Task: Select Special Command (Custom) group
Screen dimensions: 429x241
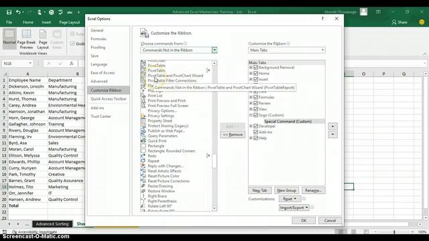Action: (288, 121)
